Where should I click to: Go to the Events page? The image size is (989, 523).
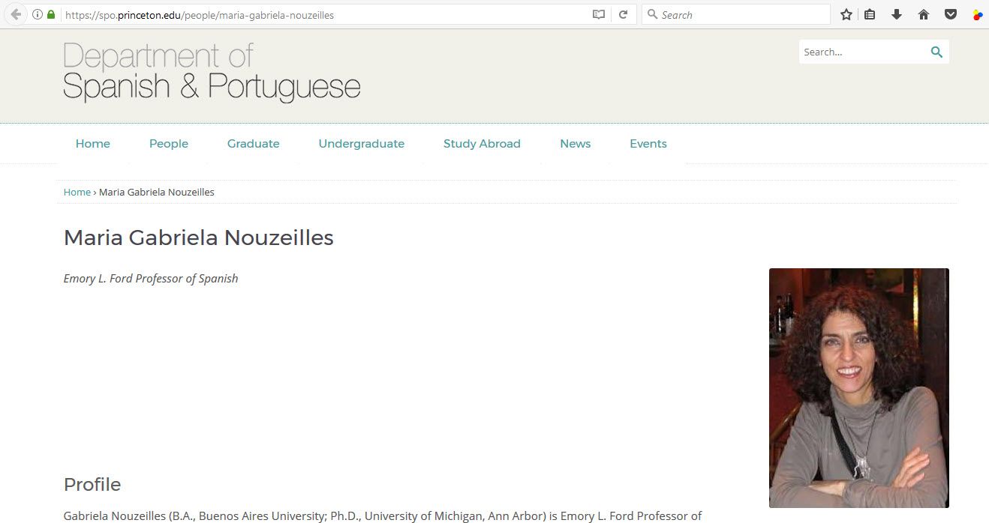click(648, 144)
